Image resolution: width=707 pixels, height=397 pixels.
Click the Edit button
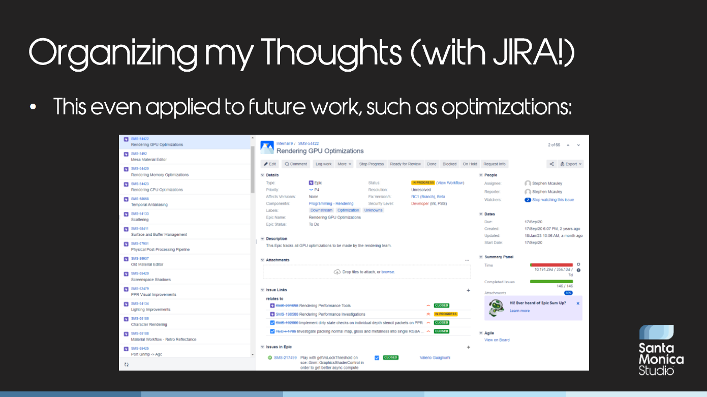pos(270,164)
